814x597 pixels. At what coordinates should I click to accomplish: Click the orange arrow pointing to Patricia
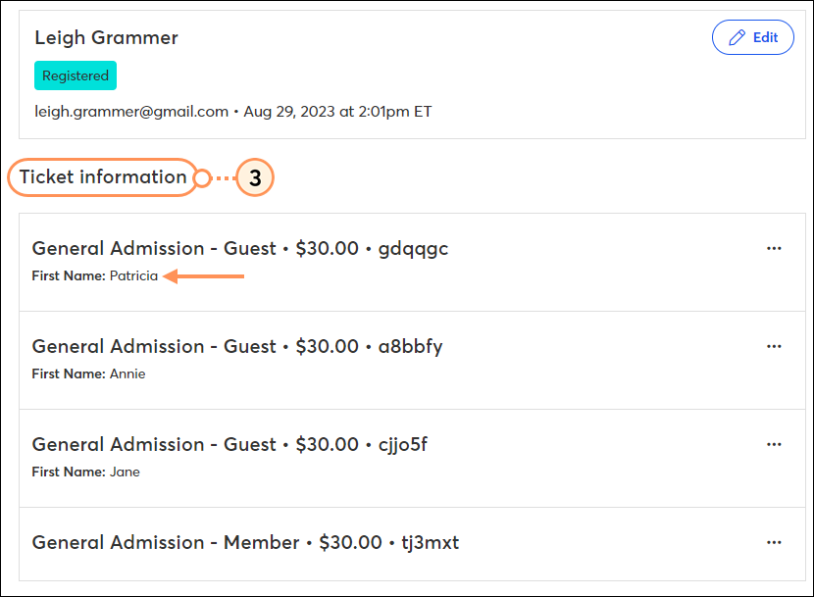click(204, 276)
